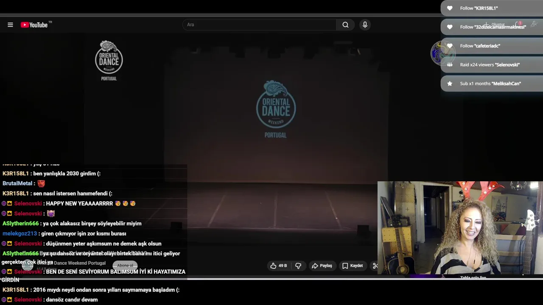Image resolution: width=543 pixels, height=305 pixels.
Task: Click "düşünmen yeter aşkımsum" chat message
Action: pyautogui.click(x=104, y=244)
